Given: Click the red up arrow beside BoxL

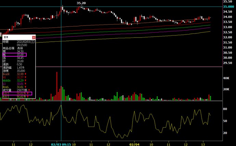Looking at the screenshot, I should 25,87.
